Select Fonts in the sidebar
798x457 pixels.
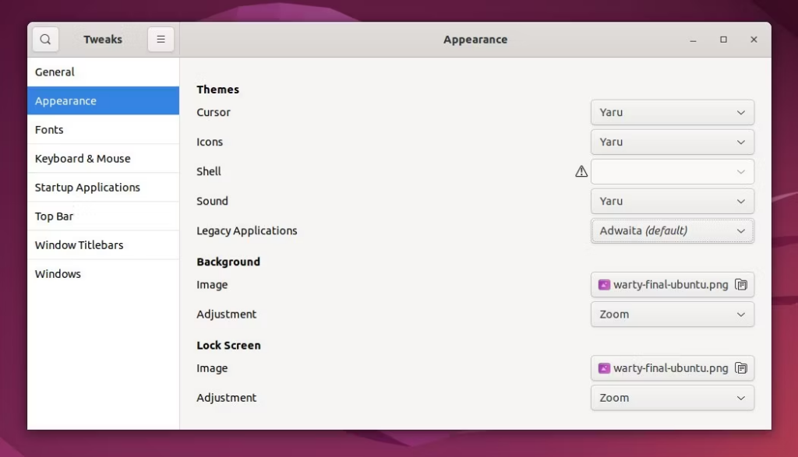(x=104, y=130)
